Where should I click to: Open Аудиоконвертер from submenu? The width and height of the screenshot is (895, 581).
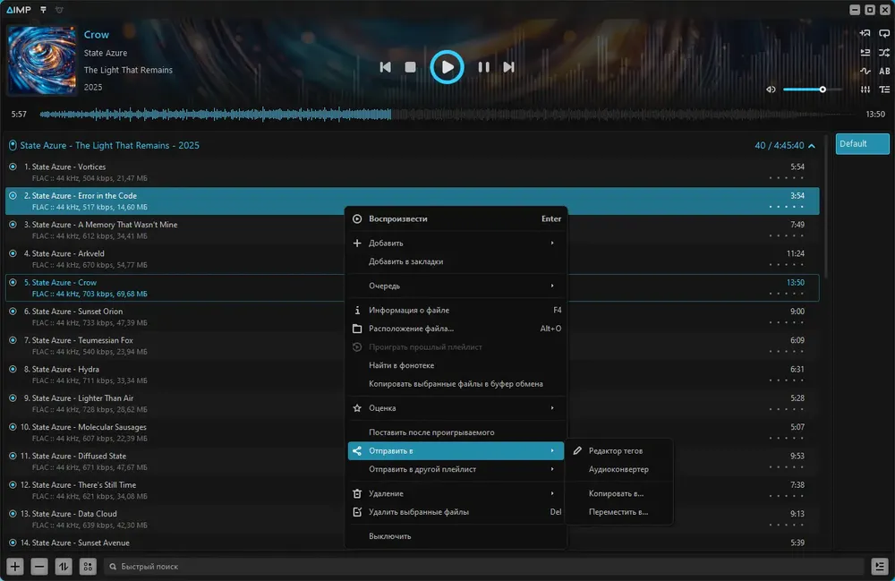[620, 469]
